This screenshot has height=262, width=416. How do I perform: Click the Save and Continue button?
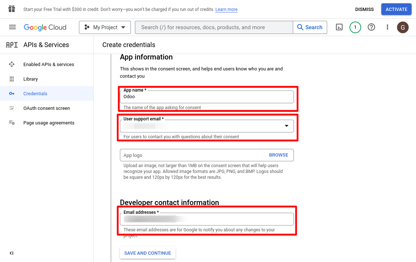(148, 253)
